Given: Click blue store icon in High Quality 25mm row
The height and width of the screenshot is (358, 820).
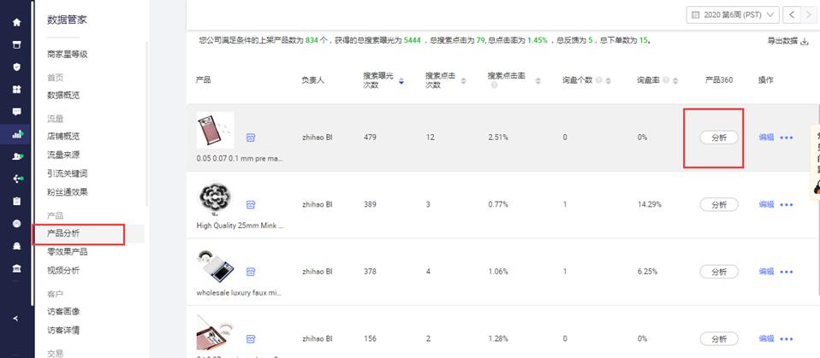Looking at the screenshot, I should pyautogui.click(x=251, y=204).
